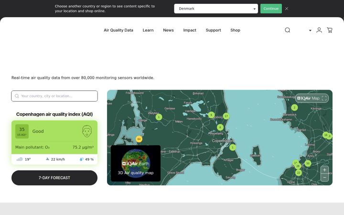Select the station marker below Copenhagen label

tap(233, 147)
